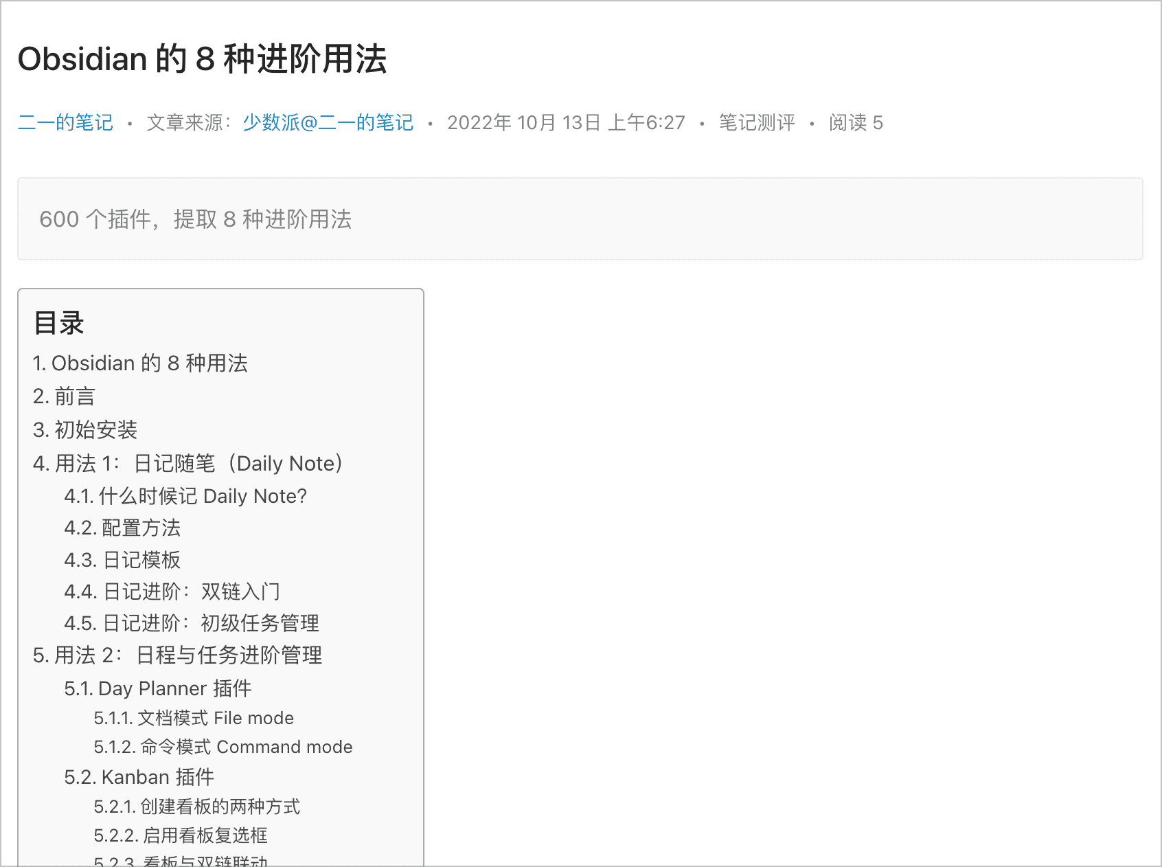Open section 4. 用法 1：日记随笔

pyautogui.click(x=188, y=463)
